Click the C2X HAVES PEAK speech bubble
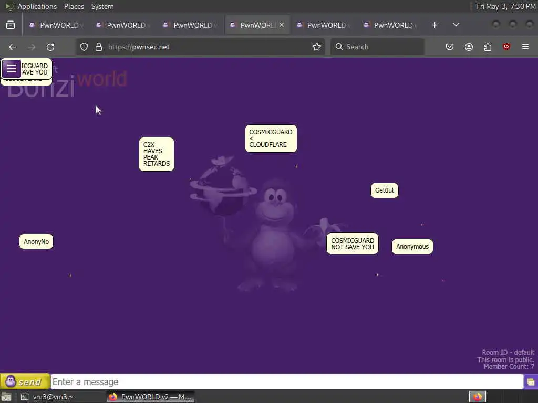Viewport: 538px width, 403px height. click(x=157, y=154)
